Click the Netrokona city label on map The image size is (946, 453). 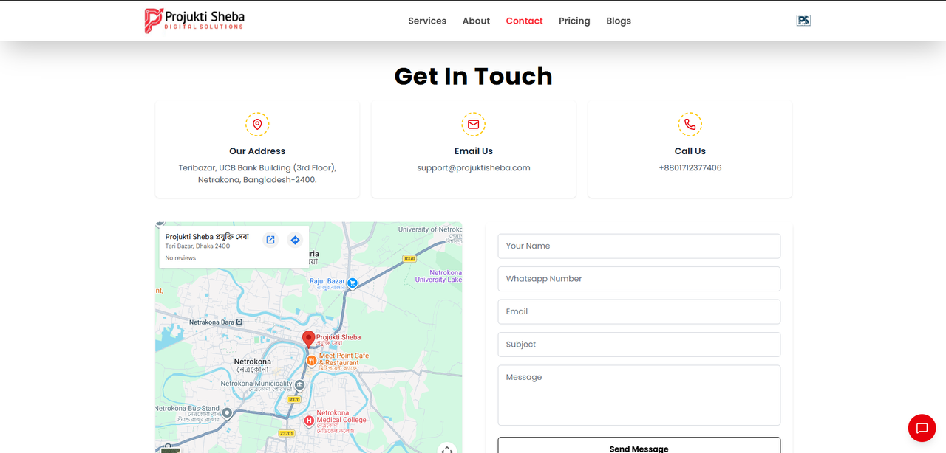click(252, 365)
